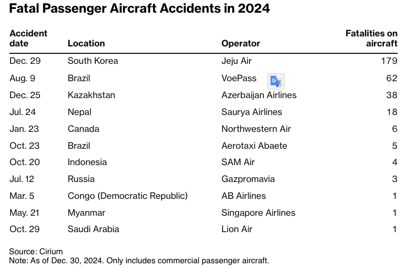The image size is (406, 268).
Task: Click the Source: Cirium text
Action: 36,251
